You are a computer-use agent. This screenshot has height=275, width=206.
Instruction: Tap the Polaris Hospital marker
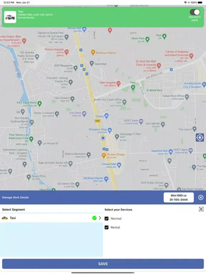67,52
